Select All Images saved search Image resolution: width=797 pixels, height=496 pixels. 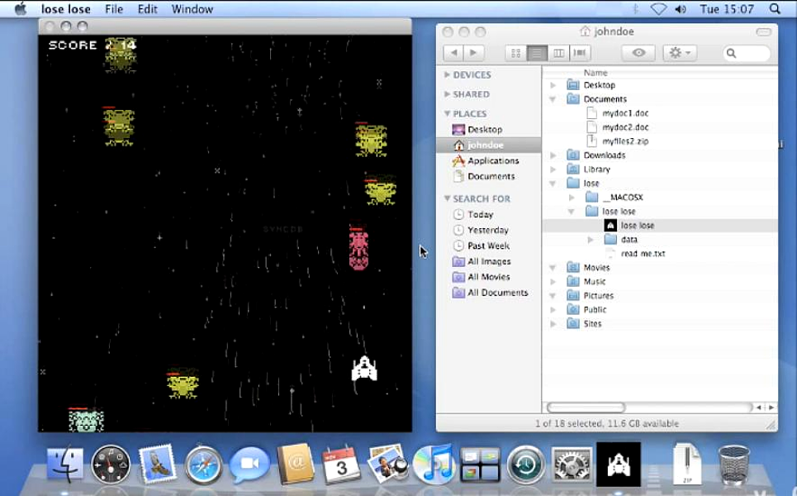point(488,261)
